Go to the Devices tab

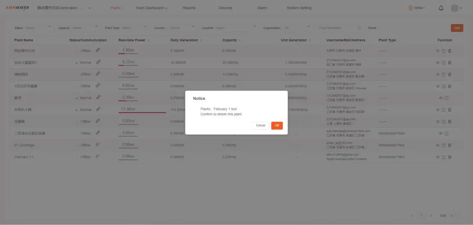coord(226,8)
